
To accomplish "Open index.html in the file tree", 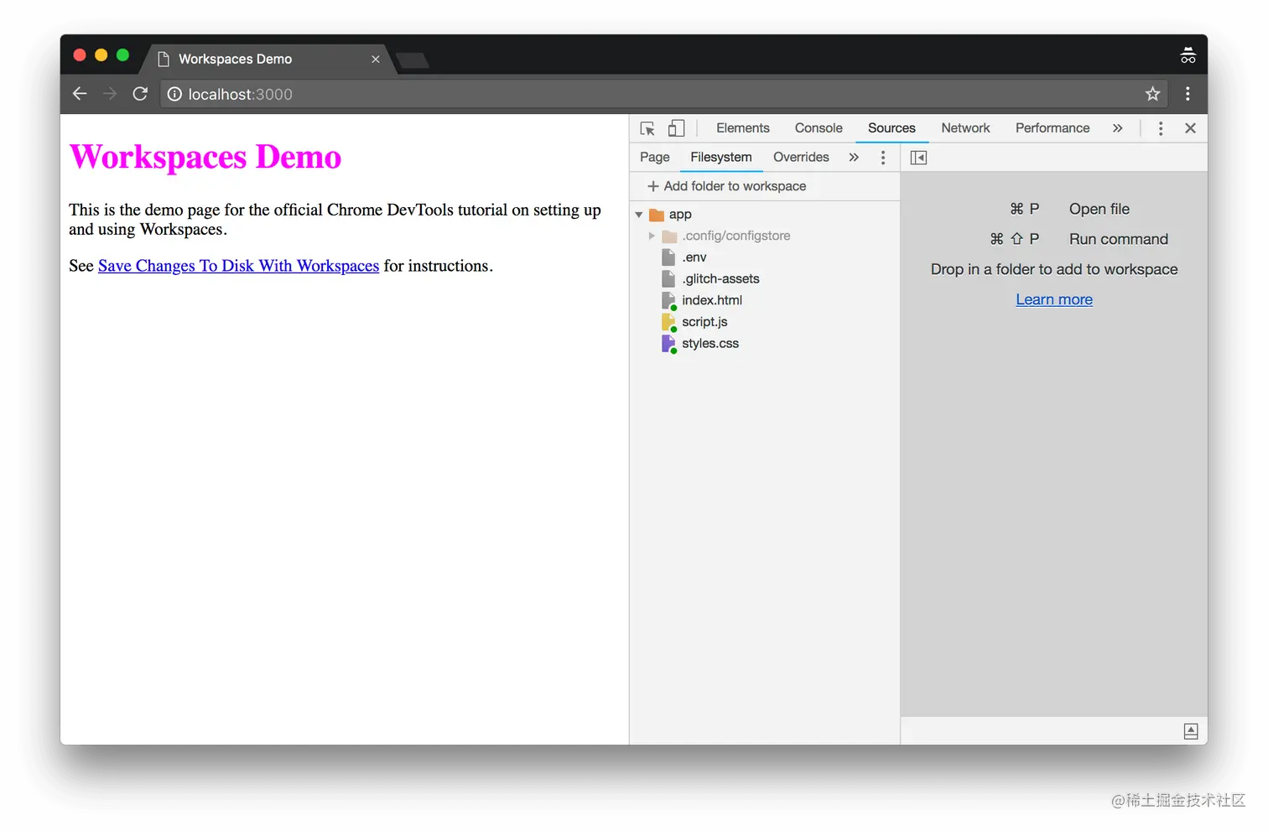I will pos(712,300).
